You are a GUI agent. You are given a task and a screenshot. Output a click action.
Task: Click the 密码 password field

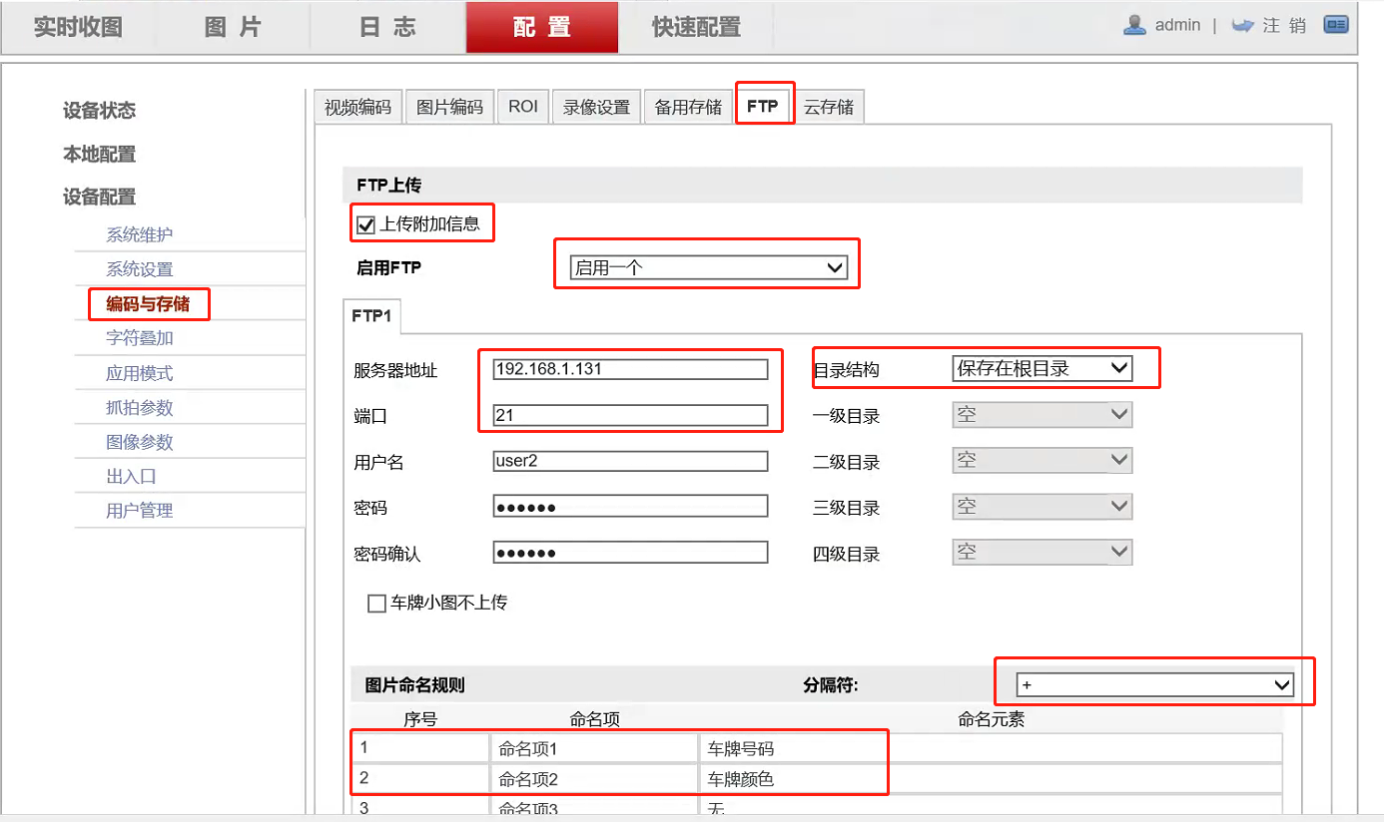(629, 506)
